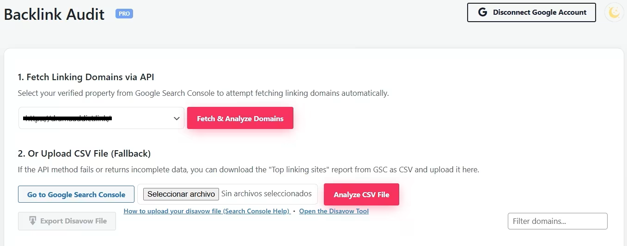Expand the property selector chevron arrow
This screenshot has height=246, width=627.
(x=177, y=118)
